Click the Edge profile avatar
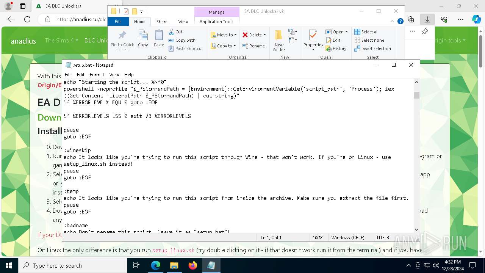The height and width of the screenshot is (273, 485). click(x=8, y=6)
